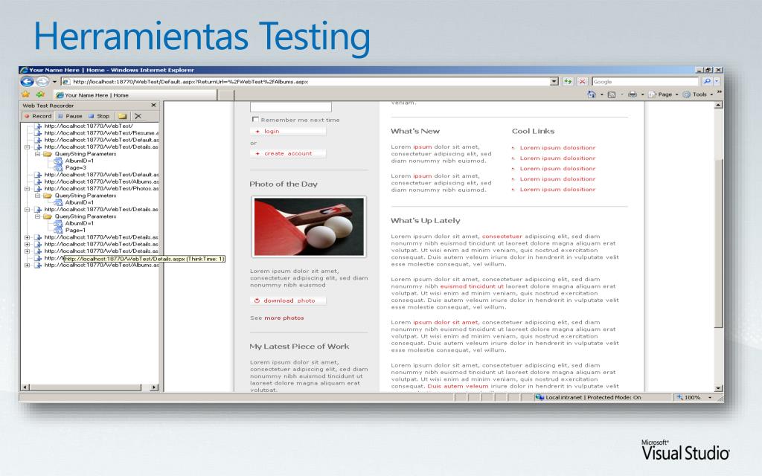Select the 'Your Name Here | Home' tab
The width and height of the screenshot is (762, 476).
tap(135, 95)
